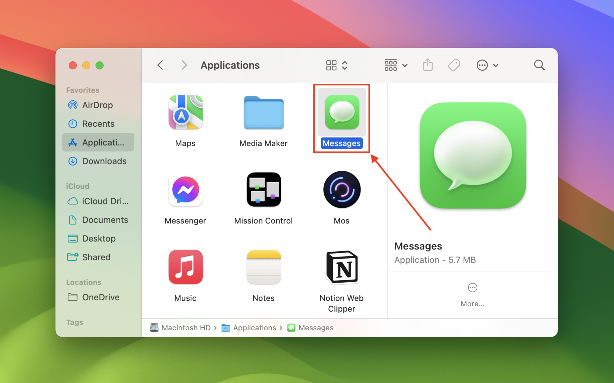Screen dimensions: 614x383
Task: Share Messages using the share icon
Action: tap(428, 65)
